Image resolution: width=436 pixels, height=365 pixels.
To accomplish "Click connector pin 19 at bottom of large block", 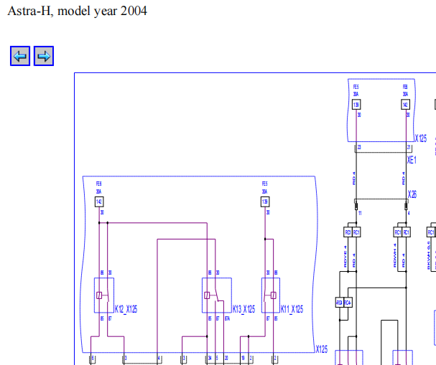I will click(x=243, y=358).
